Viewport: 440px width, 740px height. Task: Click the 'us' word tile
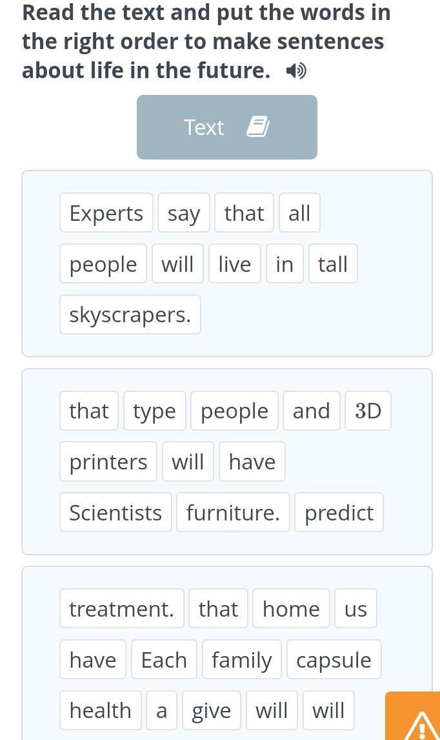pyautogui.click(x=355, y=609)
